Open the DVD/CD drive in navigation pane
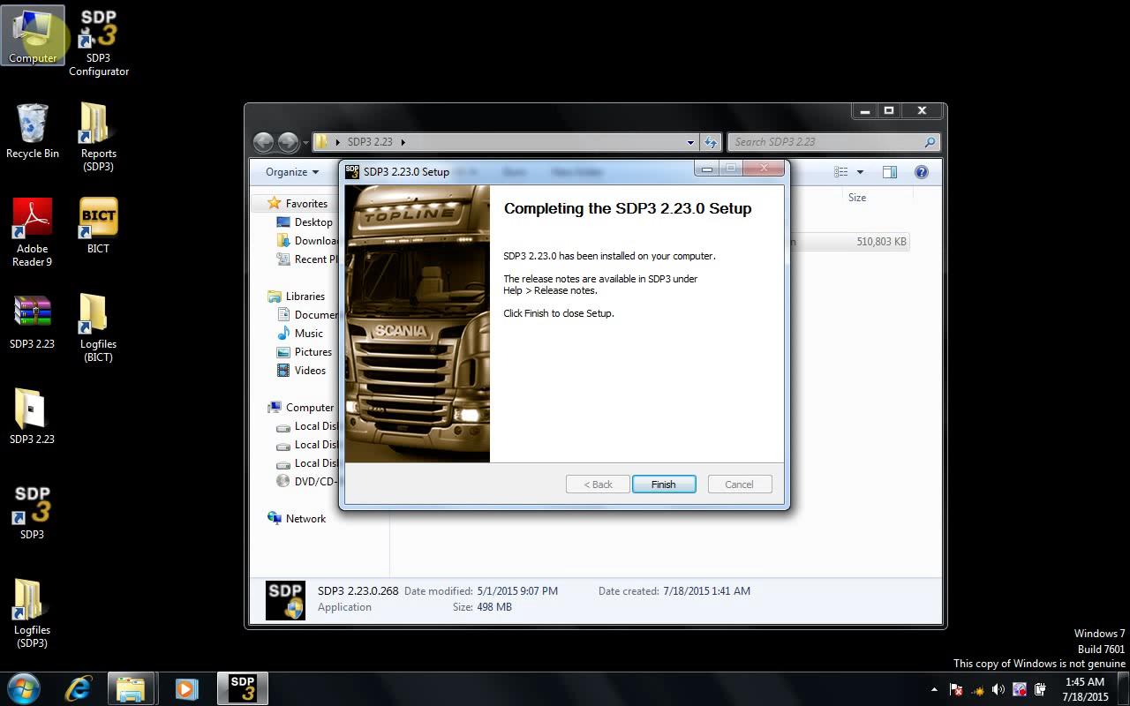Screen dimensions: 1130x706 pos(307,482)
